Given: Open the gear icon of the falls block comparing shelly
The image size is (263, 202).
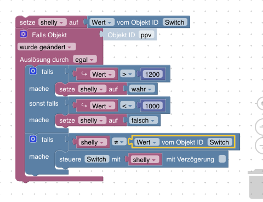Looking at the screenshot, I should tap(33, 139).
